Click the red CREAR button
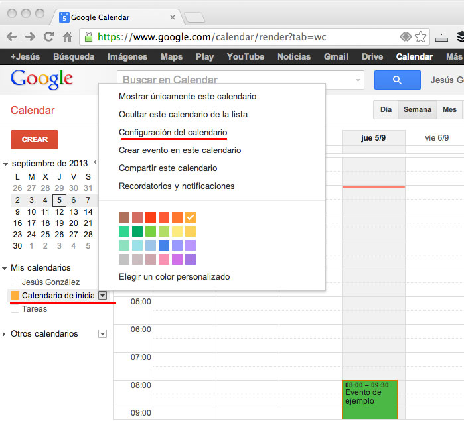464x421 pixels. pos(35,139)
